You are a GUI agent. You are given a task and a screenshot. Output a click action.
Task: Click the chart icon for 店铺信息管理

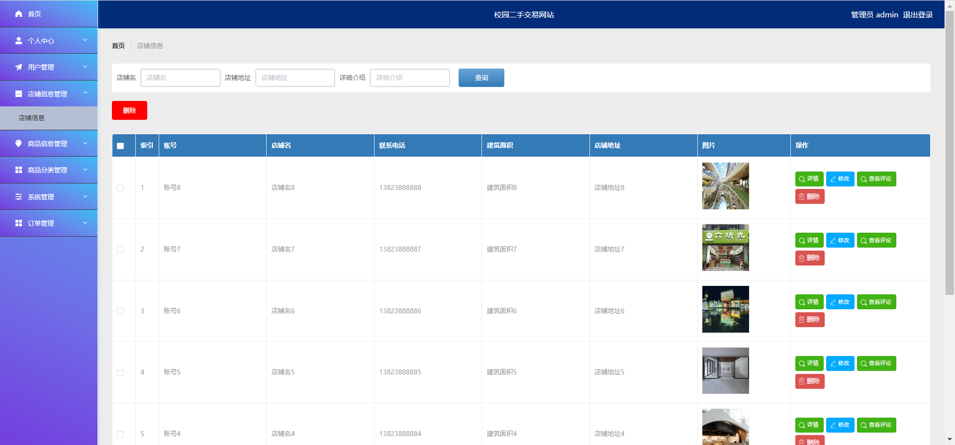19,94
